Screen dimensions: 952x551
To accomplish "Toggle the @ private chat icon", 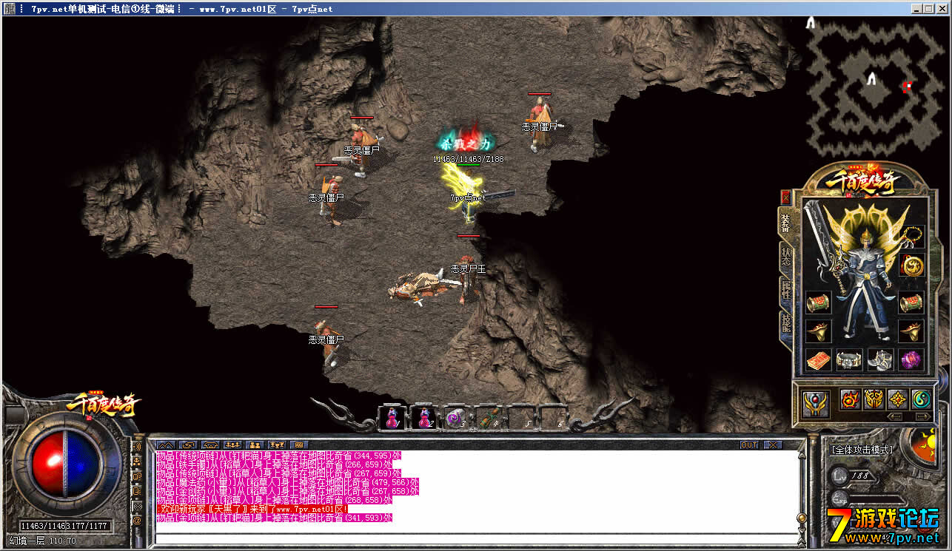I will coord(137,520).
